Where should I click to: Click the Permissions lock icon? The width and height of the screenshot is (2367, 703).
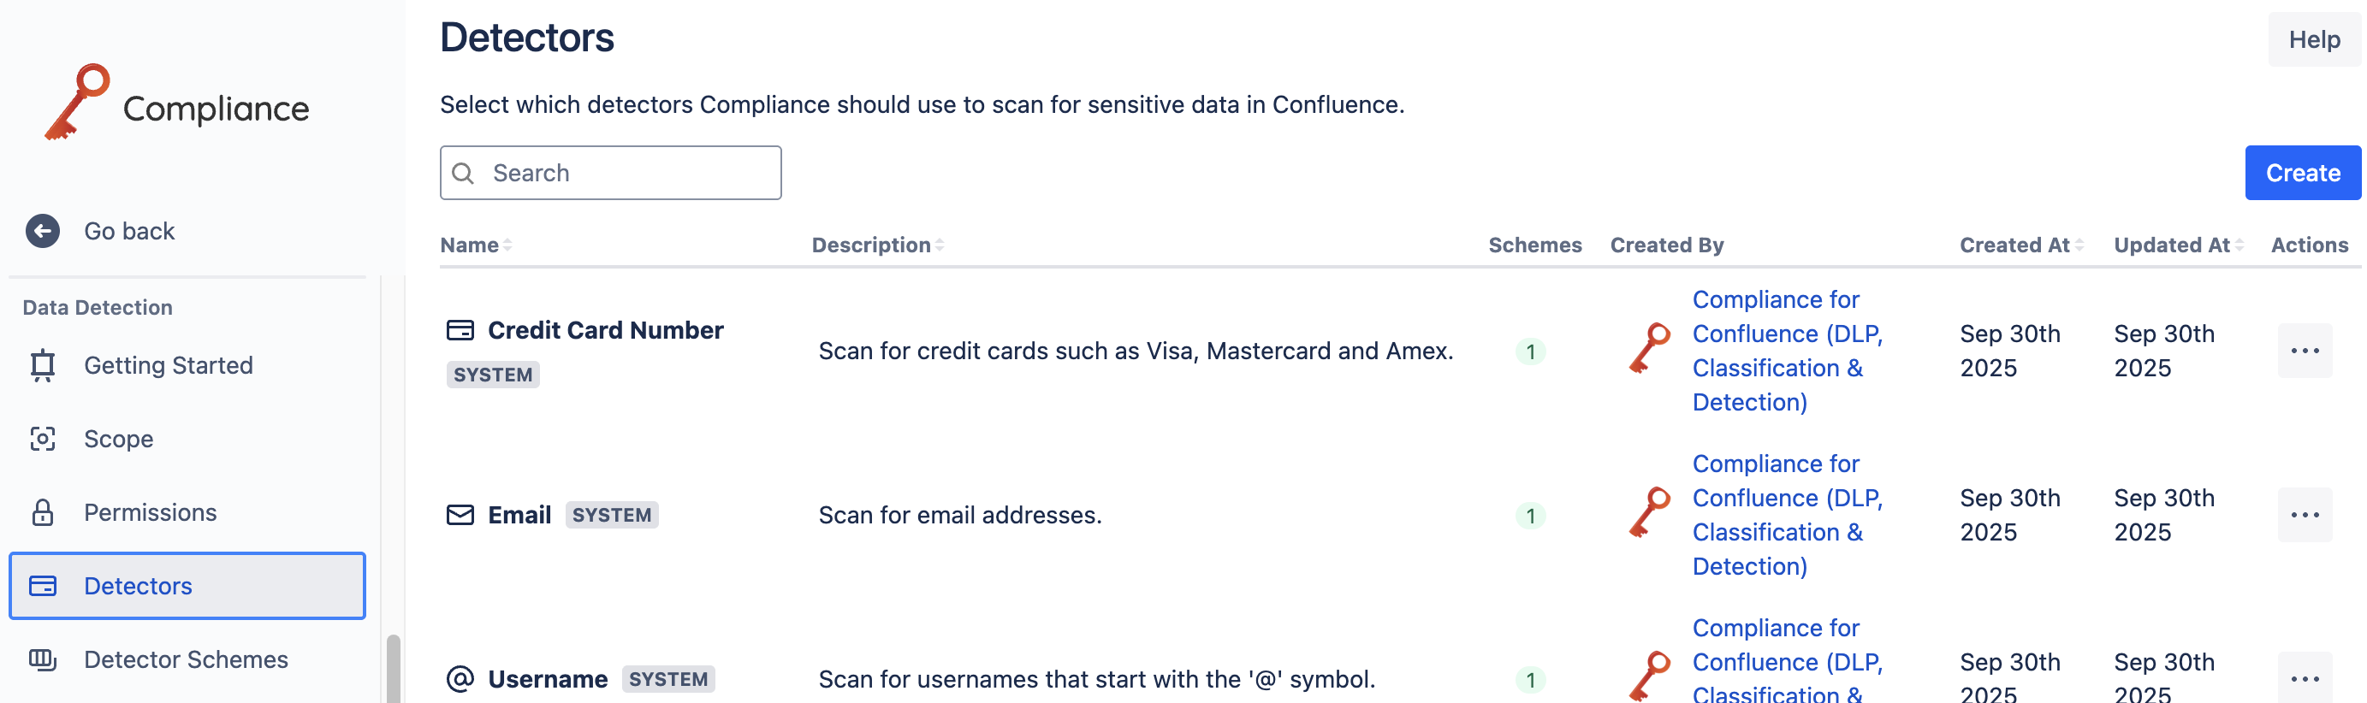tap(42, 512)
